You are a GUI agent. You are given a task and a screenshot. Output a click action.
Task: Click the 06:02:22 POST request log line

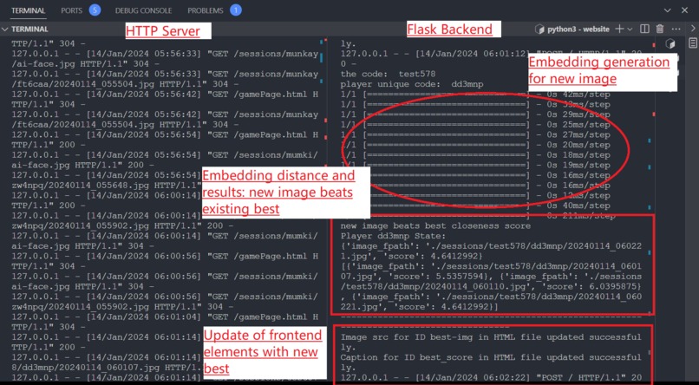pos(491,378)
